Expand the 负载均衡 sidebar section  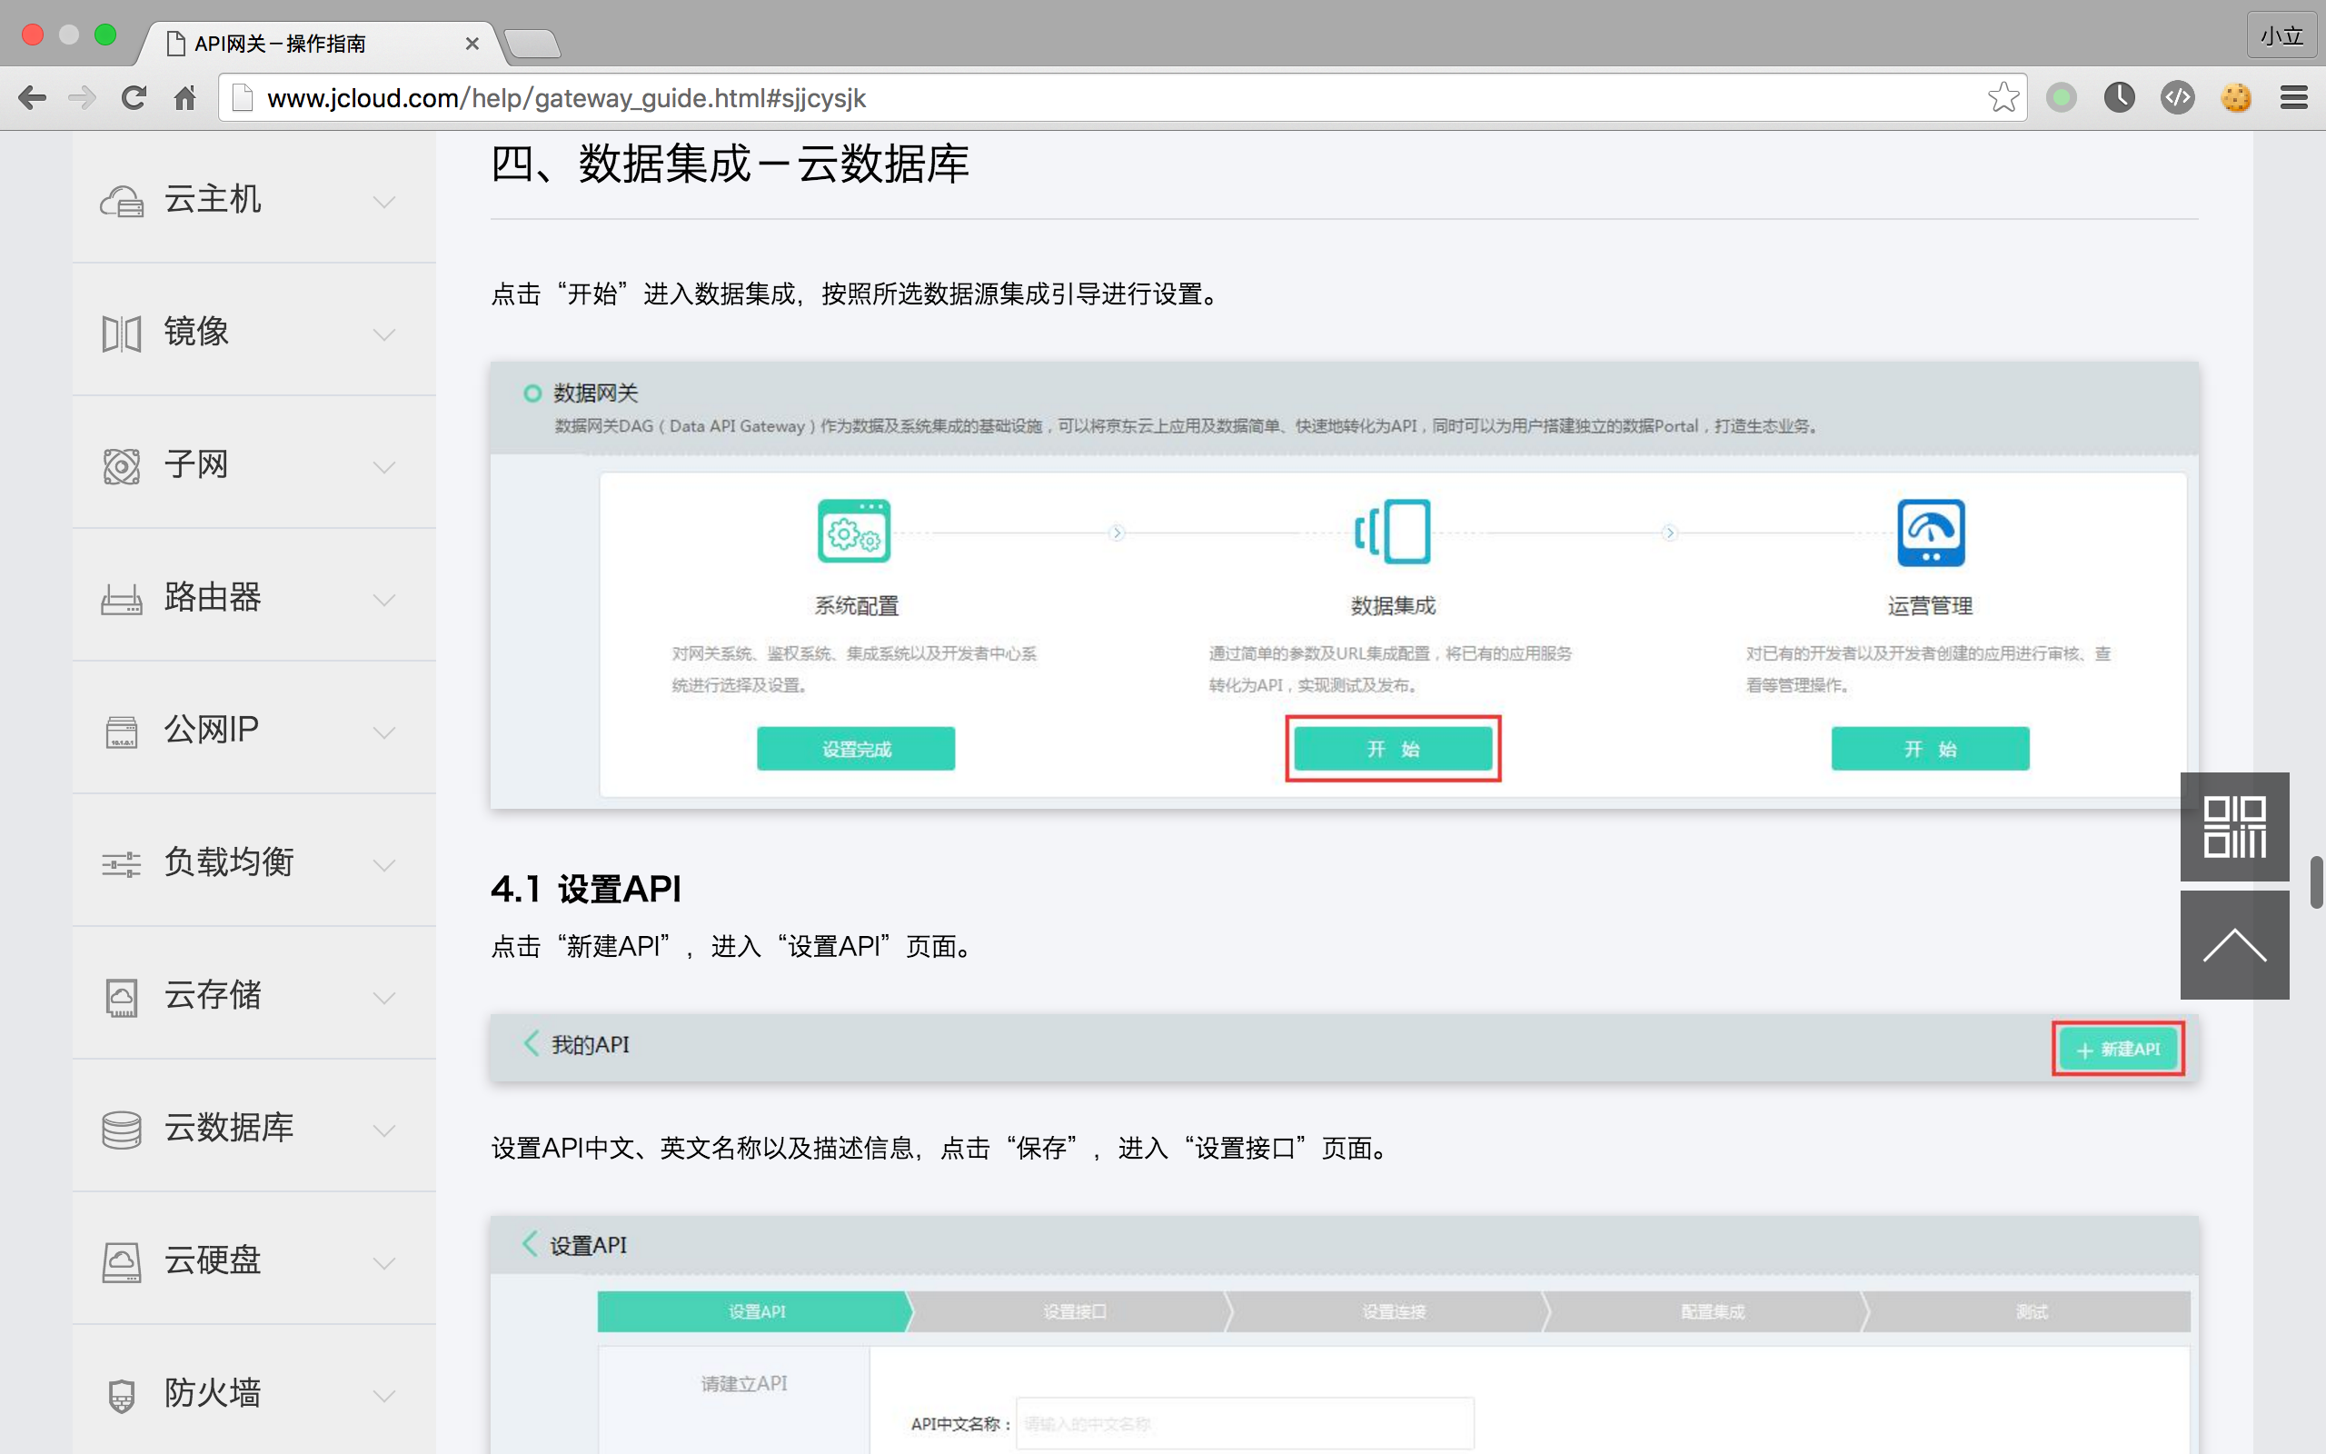[x=384, y=864]
